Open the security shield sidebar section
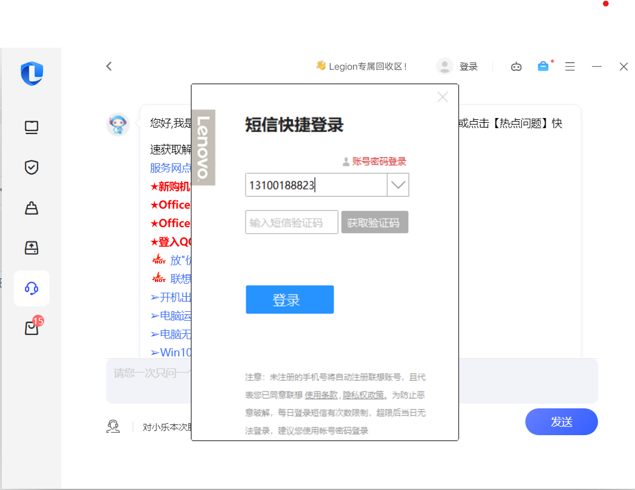 [x=32, y=168]
